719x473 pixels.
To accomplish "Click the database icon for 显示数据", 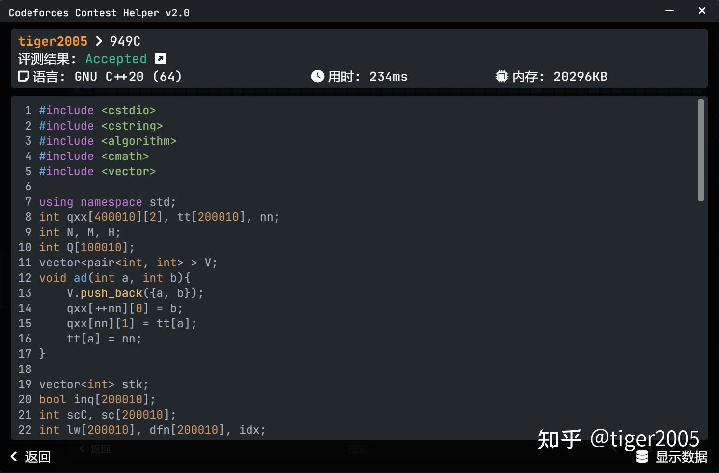I will click(642, 457).
